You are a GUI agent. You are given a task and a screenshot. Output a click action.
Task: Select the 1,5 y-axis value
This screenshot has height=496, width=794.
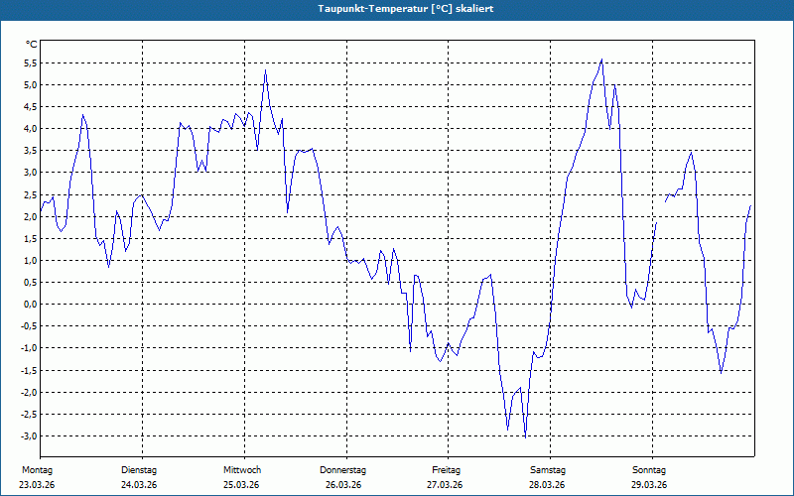coord(31,238)
